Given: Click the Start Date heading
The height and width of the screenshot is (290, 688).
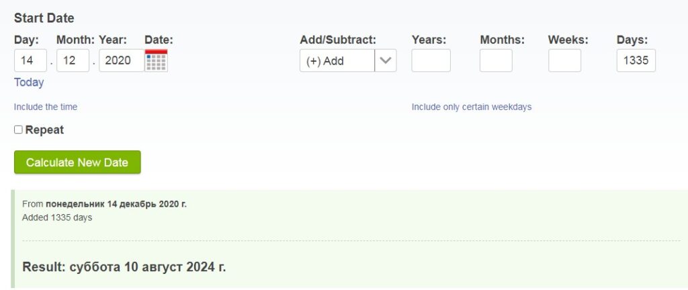Looking at the screenshot, I should [x=44, y=18].
